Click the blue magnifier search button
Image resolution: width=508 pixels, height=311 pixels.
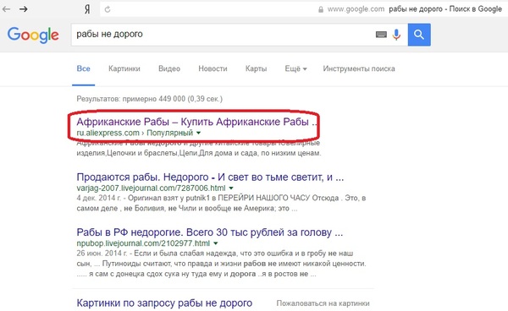click(x=419, y=35)
